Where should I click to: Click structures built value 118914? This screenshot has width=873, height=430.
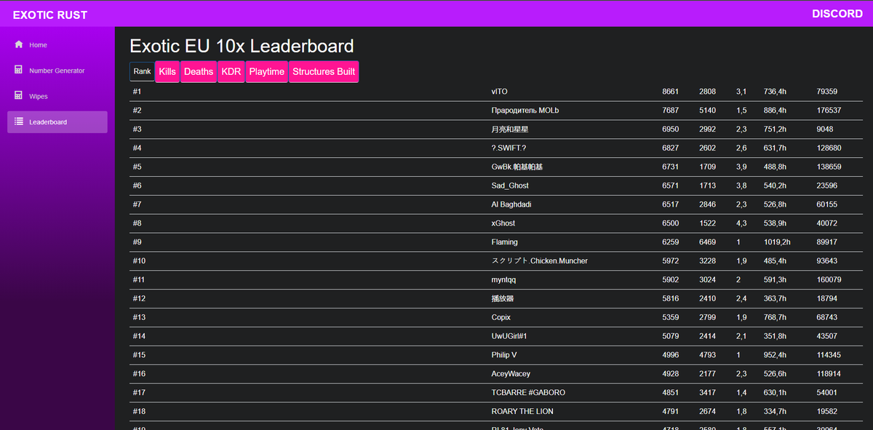coord(829,374)
